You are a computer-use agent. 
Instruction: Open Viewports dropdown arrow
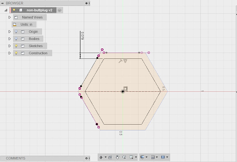[x=167, y=157]
